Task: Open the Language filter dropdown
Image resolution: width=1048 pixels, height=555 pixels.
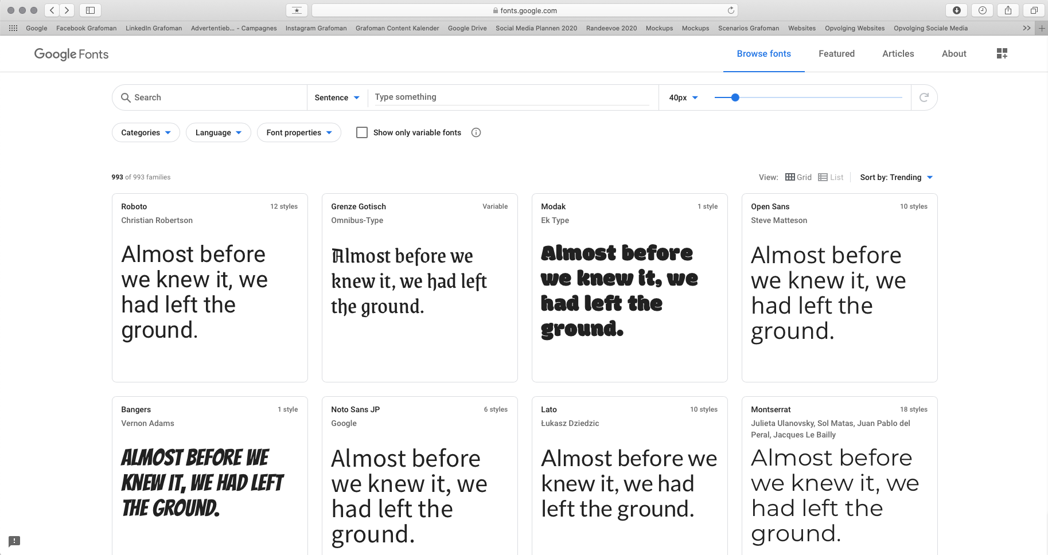Action: pyautogui.click(x=218, y=132)
